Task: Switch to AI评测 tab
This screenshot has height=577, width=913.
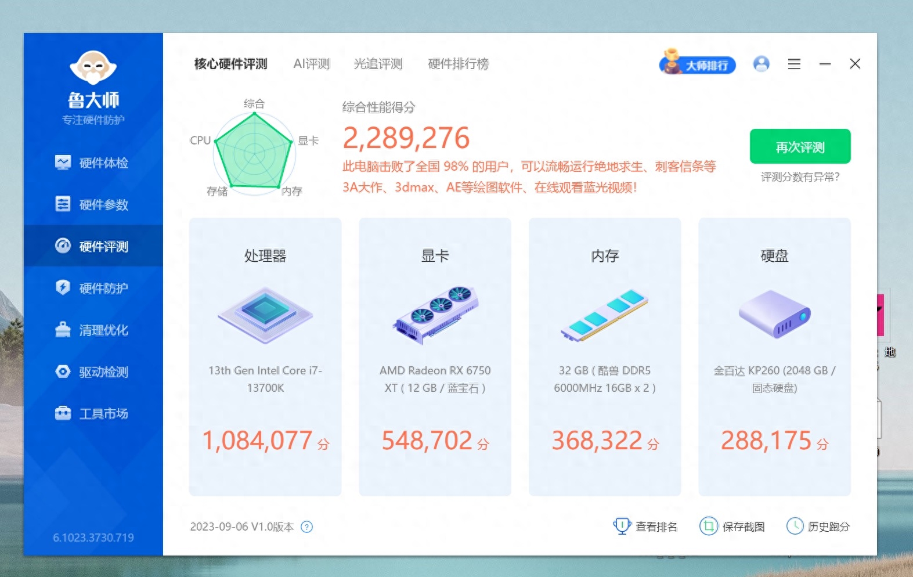Action: [312, 64]
